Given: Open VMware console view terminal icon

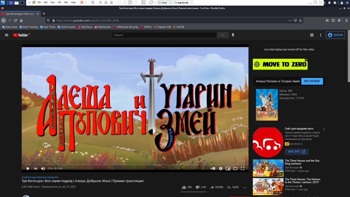Looking at the screenshot, I should click(x=144, y=2).
